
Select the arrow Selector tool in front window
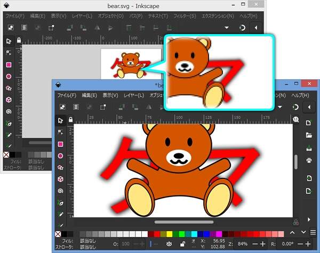60,120
